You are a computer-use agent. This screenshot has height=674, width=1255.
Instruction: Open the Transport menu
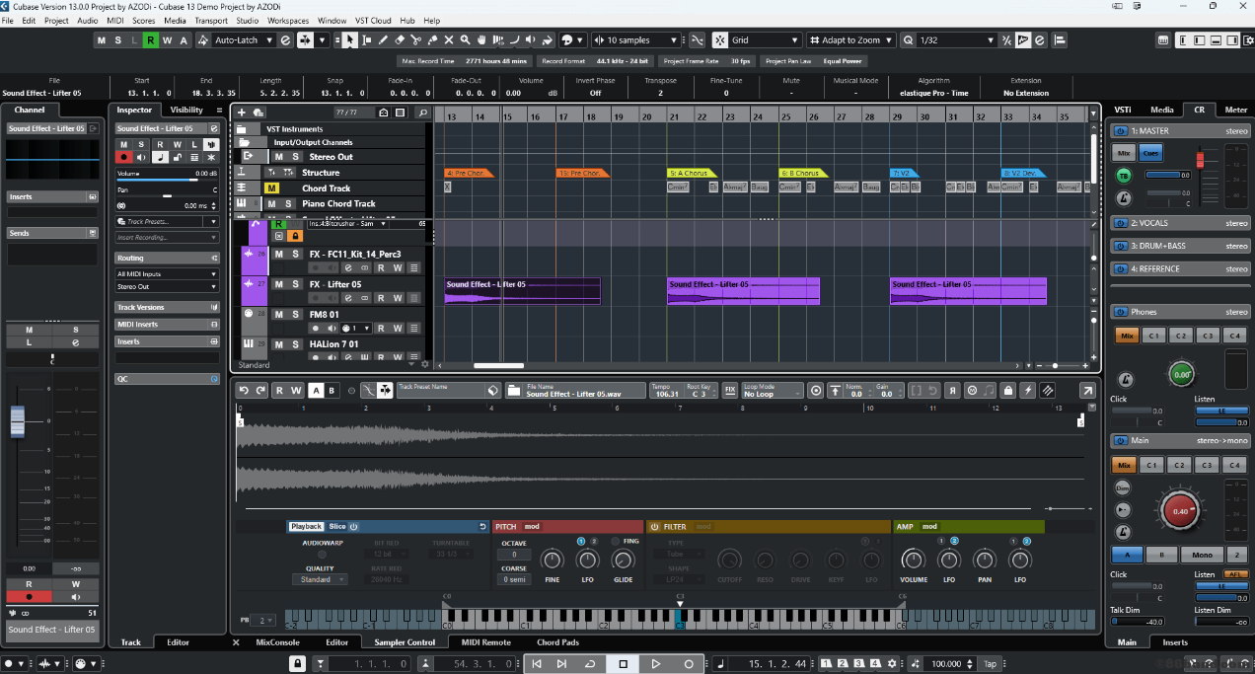(x=210, y=20)
